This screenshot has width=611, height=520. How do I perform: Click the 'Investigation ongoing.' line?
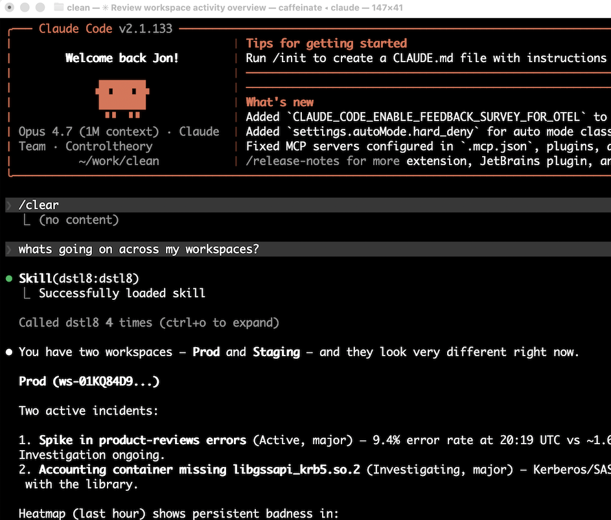pyautogui.click(x=92, y=455)
